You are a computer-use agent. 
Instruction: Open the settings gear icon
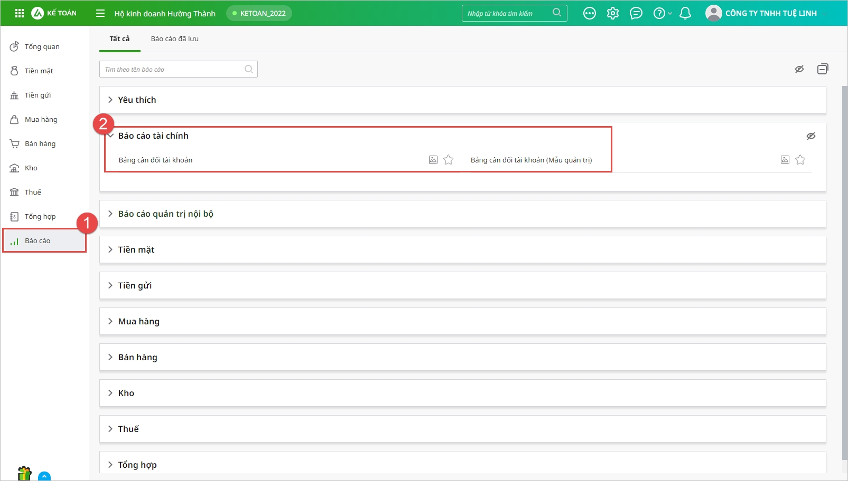[x=613, y=13]
